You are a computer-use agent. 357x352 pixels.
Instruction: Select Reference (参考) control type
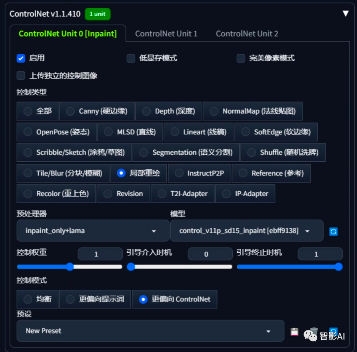click(x=271, y=173)
